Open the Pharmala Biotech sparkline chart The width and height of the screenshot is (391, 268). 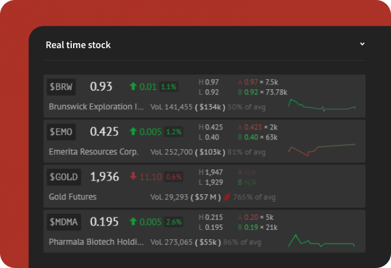tap(322, 241)
